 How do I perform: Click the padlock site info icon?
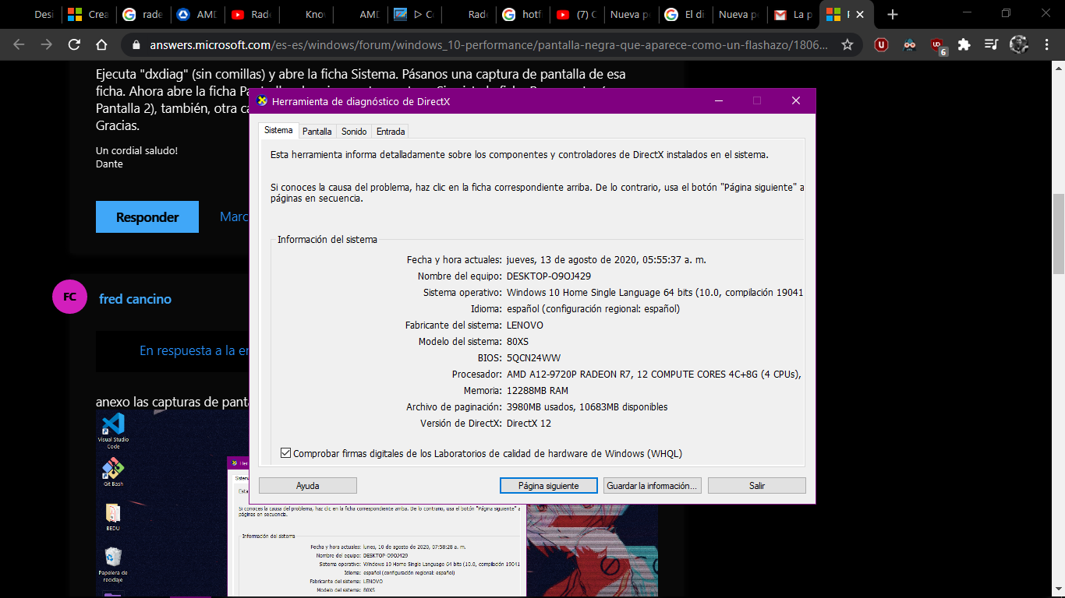coord(137,45)
